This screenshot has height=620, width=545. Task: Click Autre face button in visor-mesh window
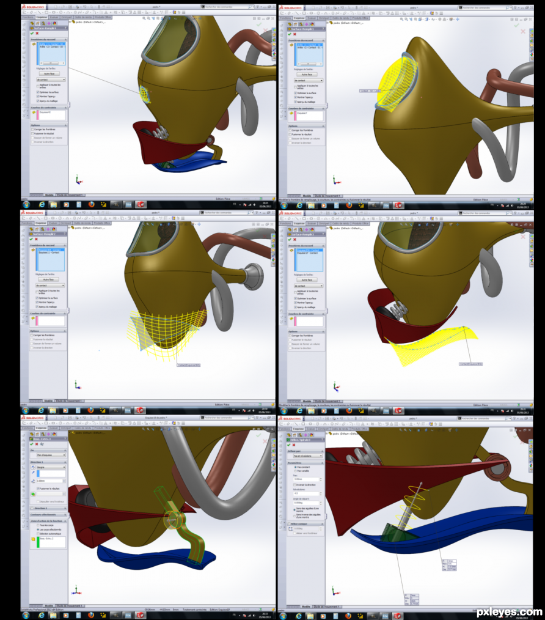click(x=307, y=75)
